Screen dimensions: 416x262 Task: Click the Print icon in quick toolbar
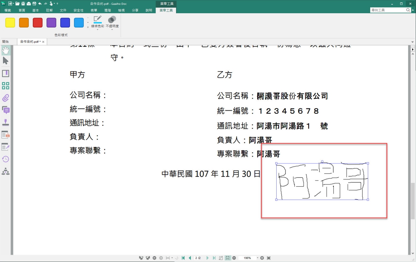34,3
